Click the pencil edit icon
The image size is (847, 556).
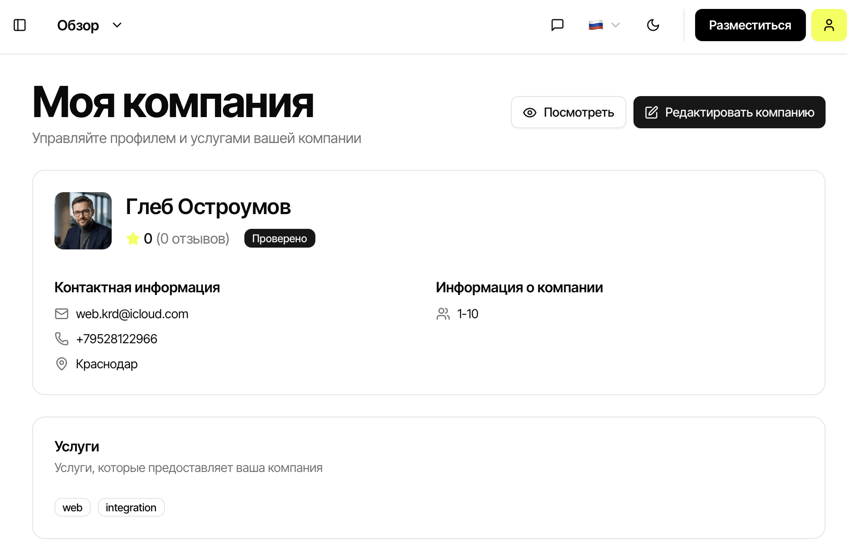pos(651,112)
